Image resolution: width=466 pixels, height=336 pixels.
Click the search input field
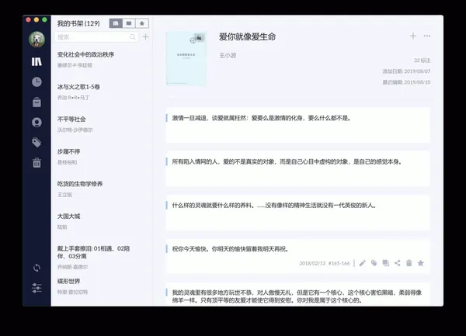(x=96, y=37)
